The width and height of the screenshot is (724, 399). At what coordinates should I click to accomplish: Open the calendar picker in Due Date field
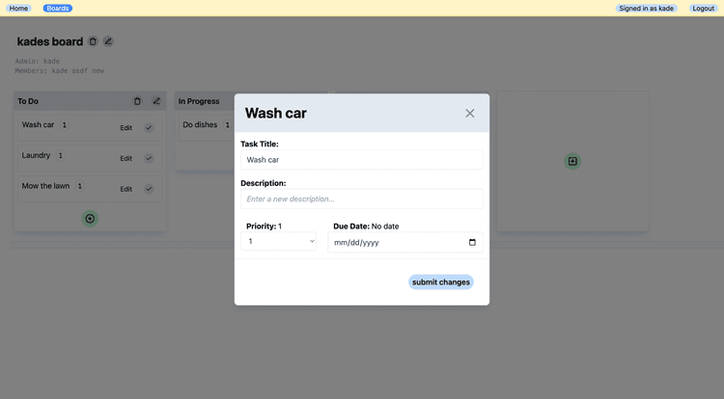(472, 242)
